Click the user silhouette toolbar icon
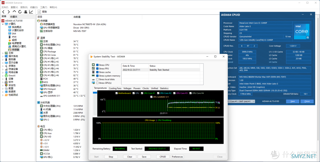The height and width of the screenshot is (162, 320). pos(25,12)
